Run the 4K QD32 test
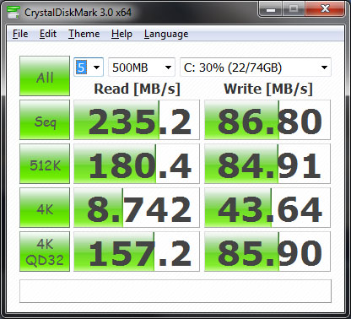The height and width of the screenshot is (319, 351). [45, 251]
